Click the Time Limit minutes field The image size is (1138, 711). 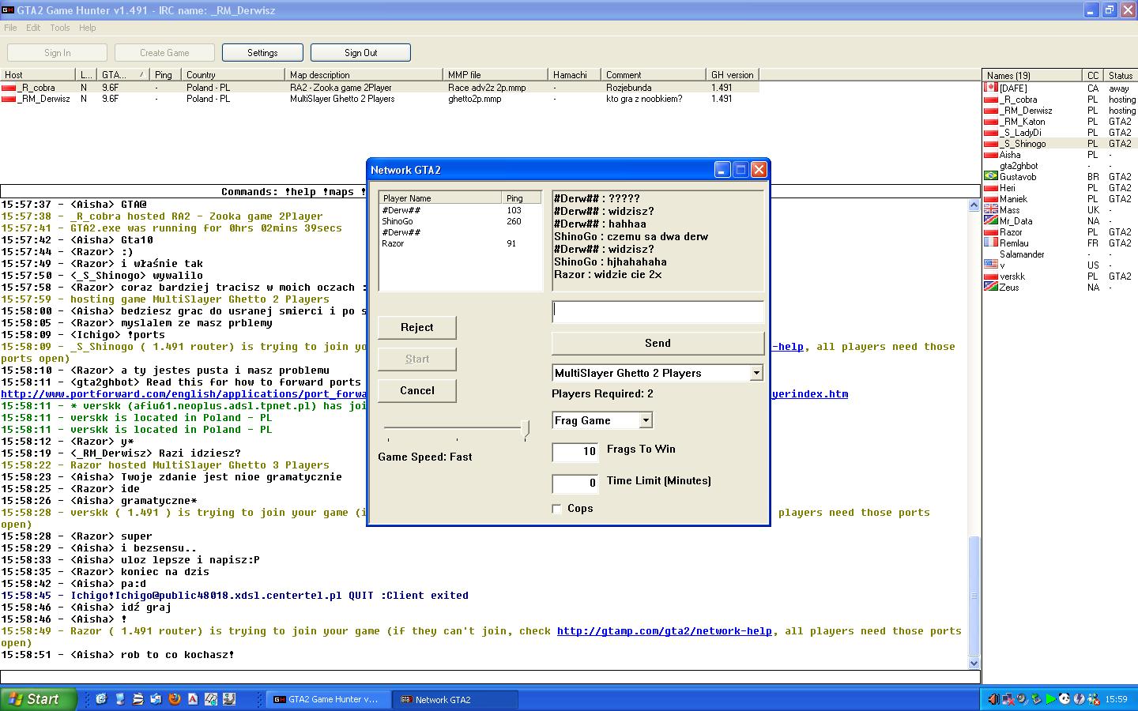click(x=575, y=483)
